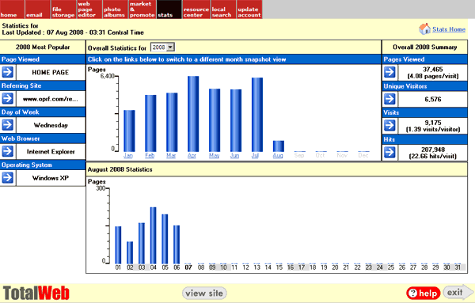Click the arrow icon beside Windows XP
475x303 pixels.
click(x=8, y=178)
